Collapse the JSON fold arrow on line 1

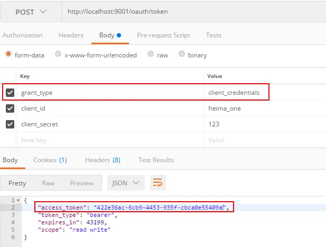coord(18,201)
